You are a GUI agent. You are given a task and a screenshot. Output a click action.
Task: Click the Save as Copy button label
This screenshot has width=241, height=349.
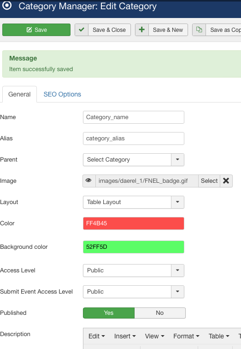tap(225, 30)
